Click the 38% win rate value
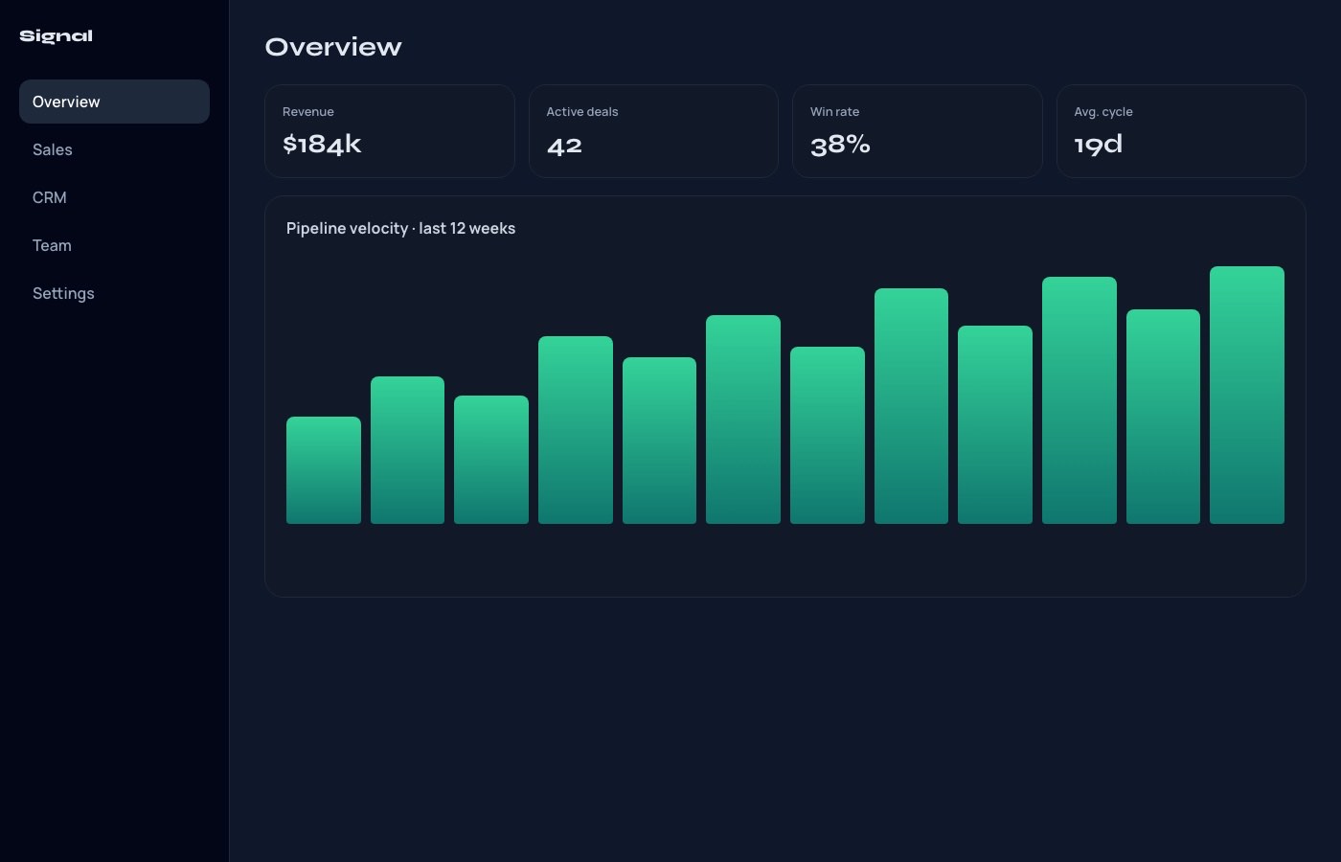 click(840, 145)
